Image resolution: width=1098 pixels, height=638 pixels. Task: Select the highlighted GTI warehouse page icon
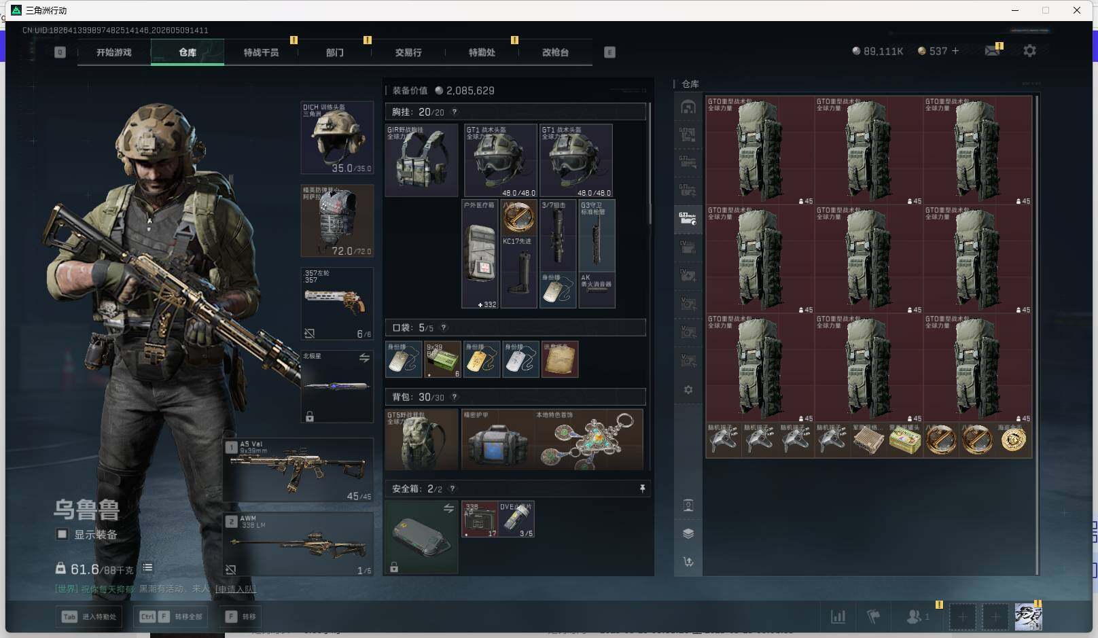pyautogui.click(x=688, y=218)
